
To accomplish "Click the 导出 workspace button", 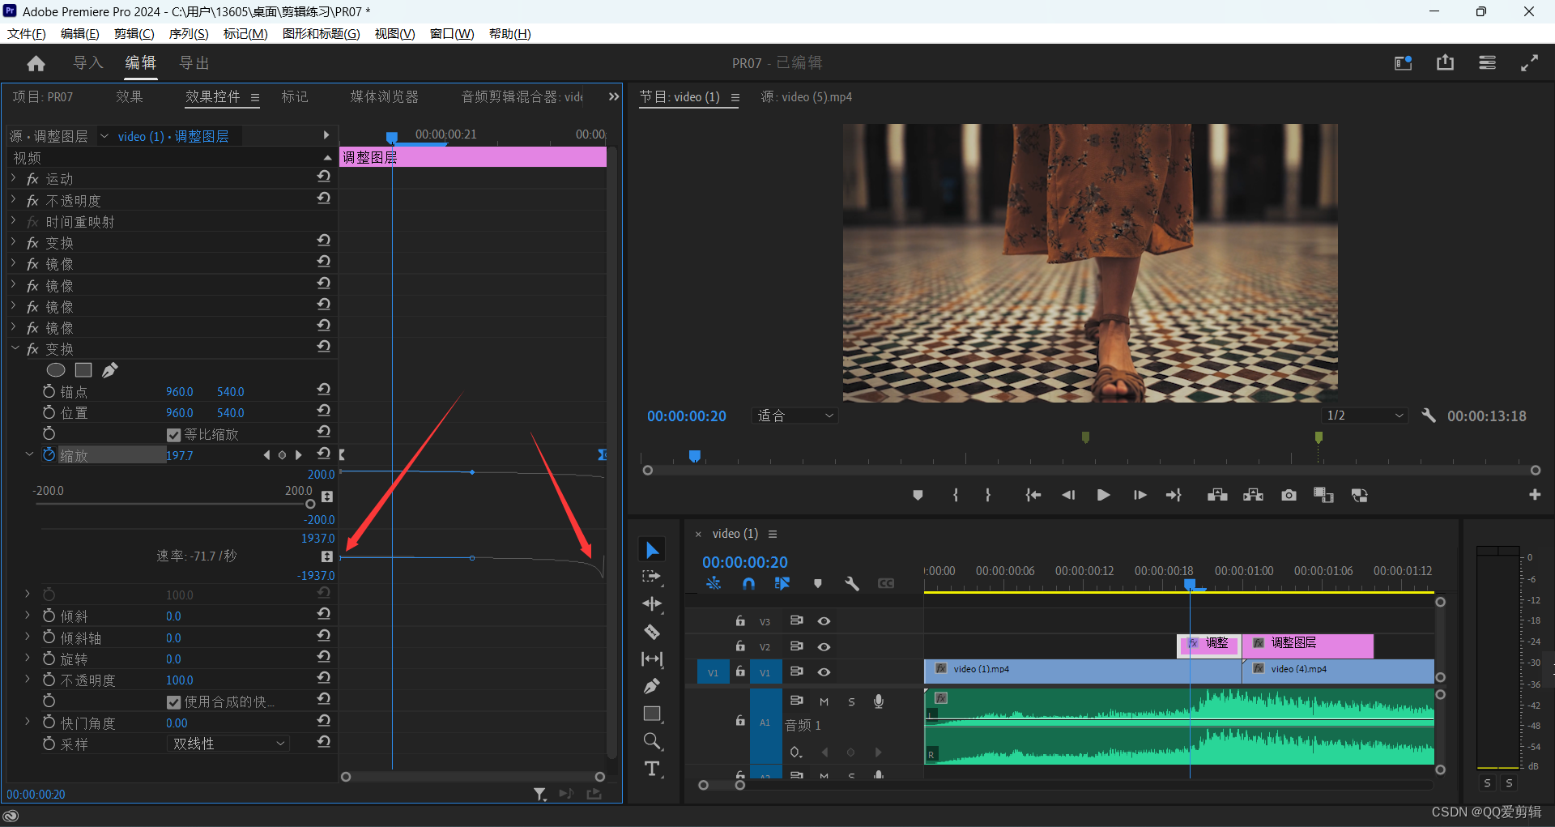I will 194,63.
